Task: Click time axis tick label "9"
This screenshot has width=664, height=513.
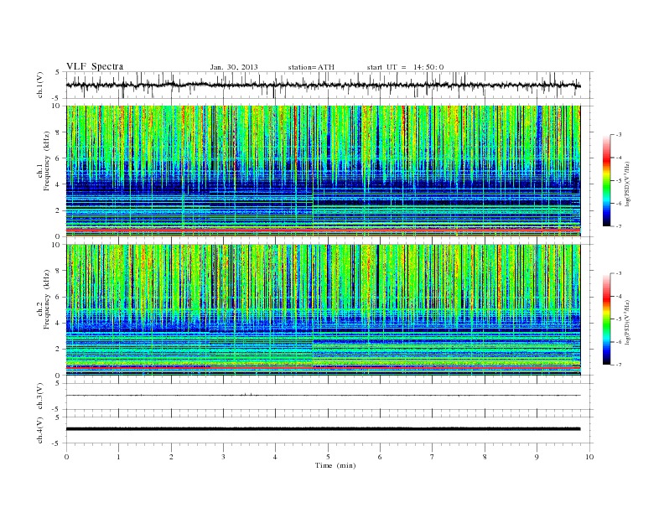Action: tap(537, 457)
